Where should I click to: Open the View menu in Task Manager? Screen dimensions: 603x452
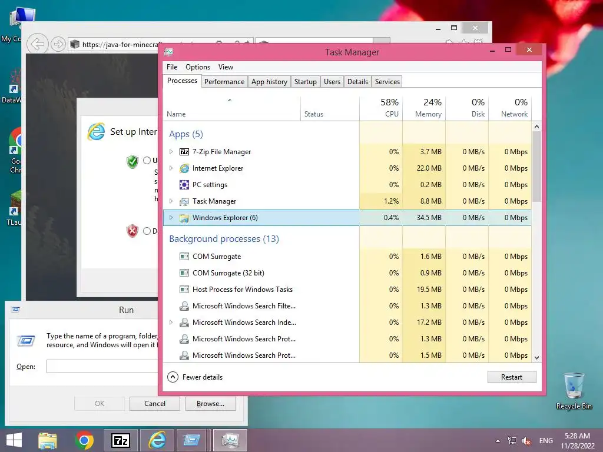pyautogui.click(x=226, y=67)
